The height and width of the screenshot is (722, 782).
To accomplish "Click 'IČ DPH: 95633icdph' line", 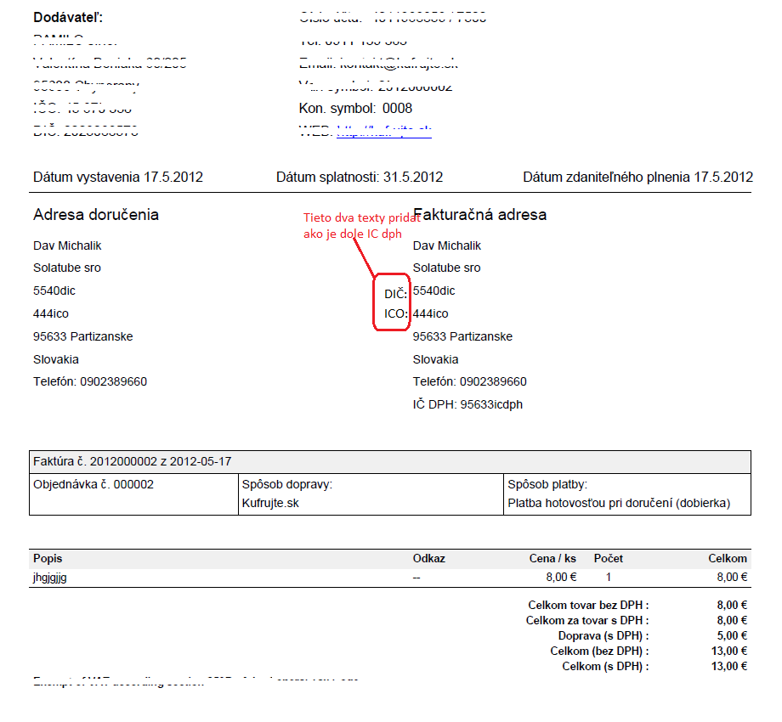I will [x=467, y=404].
